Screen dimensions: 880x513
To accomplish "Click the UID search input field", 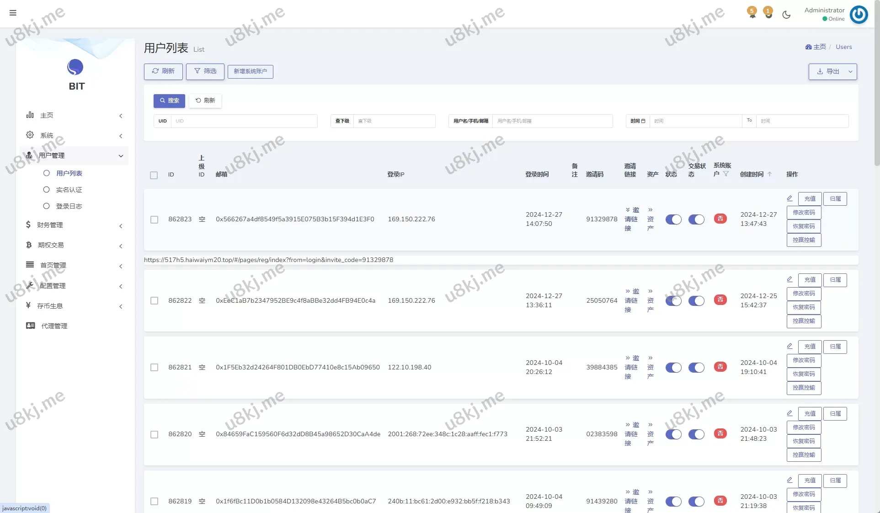I will point(245,121).
